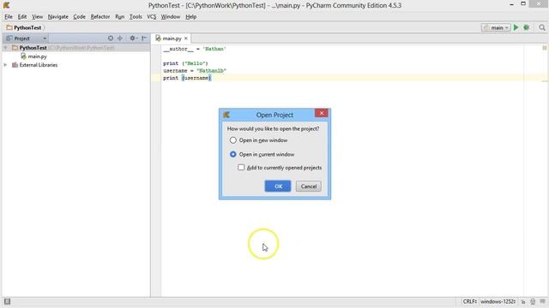This screenshot has height=308, width=549.
Task: Click the PyCharm icon in Open Project dialog
Action: [226, 115]
